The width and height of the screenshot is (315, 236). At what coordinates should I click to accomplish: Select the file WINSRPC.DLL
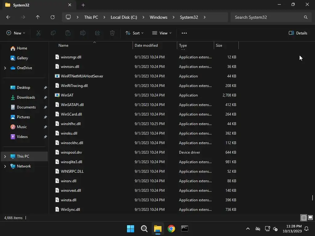72,171
